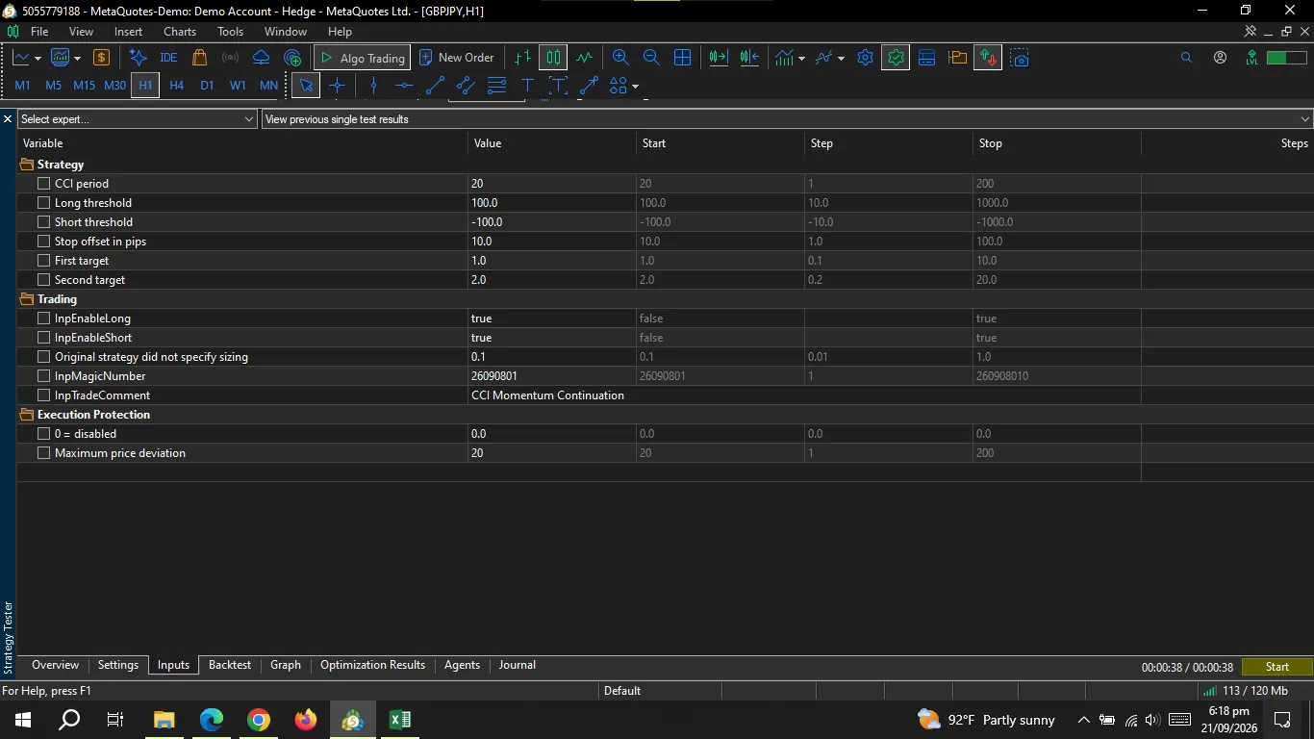Image resolution: width=1314 pixels, height=739 pixels.
Task: Switch to the Backtest tab
Action: click(230, 665)
